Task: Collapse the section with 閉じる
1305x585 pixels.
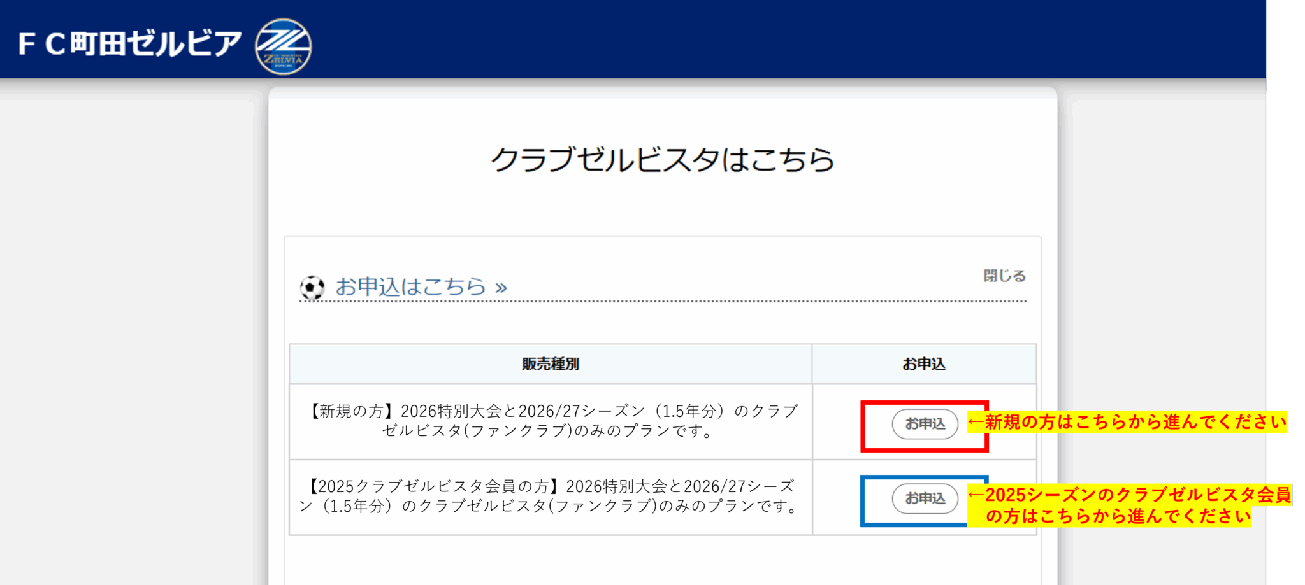Action: tap(1004, 276)
